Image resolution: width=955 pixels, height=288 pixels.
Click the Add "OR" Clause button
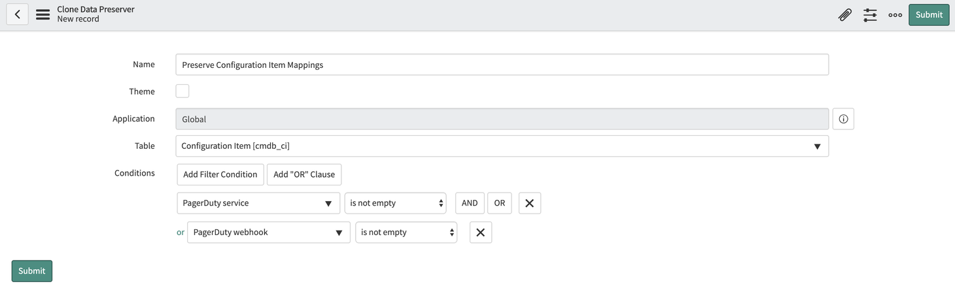click(304, 174)
